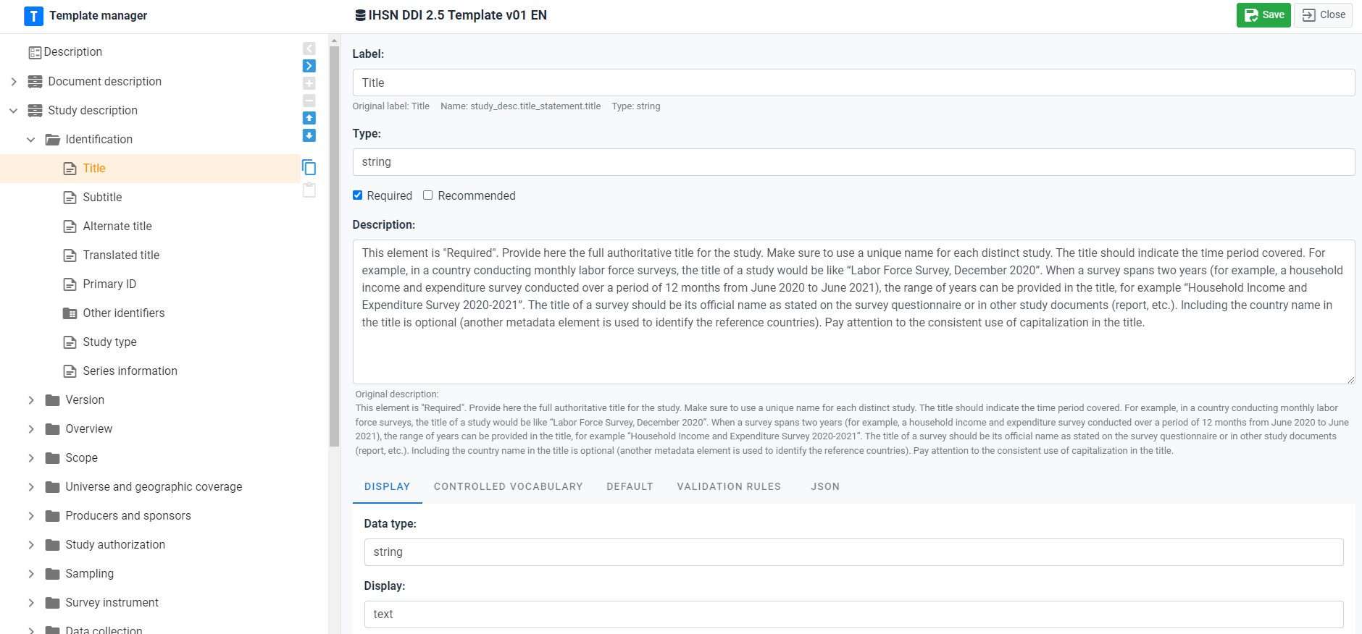
Task: Expand the Producers and sponsors folder
Action: pos(31,516)
